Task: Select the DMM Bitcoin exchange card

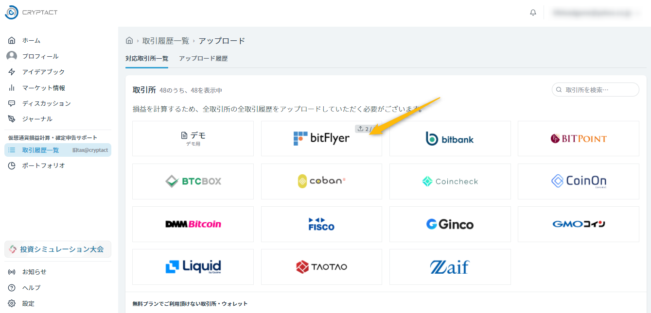Action: (x=193, y=224)
